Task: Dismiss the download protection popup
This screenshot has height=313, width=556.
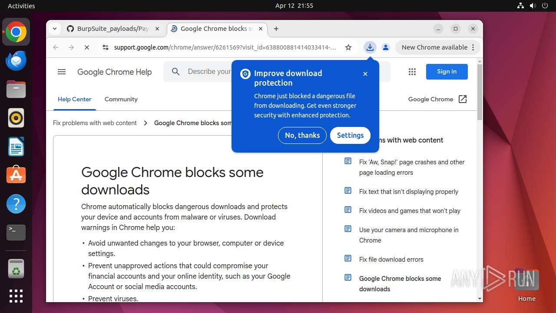Action: click(x=365, y=74)
